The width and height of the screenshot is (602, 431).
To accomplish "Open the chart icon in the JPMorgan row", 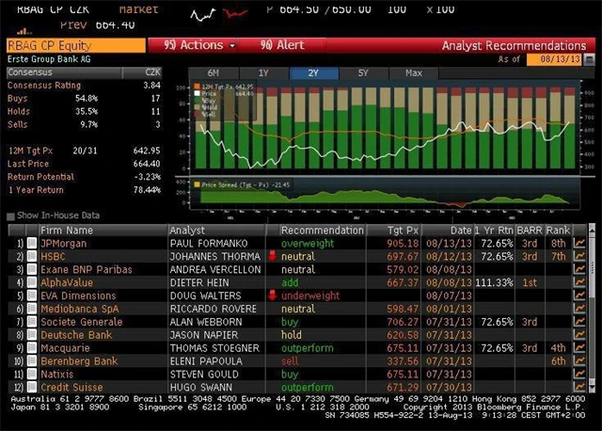I will pyautogui.click(x=579, y=243).
